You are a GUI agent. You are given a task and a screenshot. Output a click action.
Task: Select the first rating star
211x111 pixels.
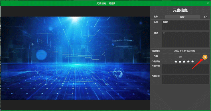click(176, 62)
